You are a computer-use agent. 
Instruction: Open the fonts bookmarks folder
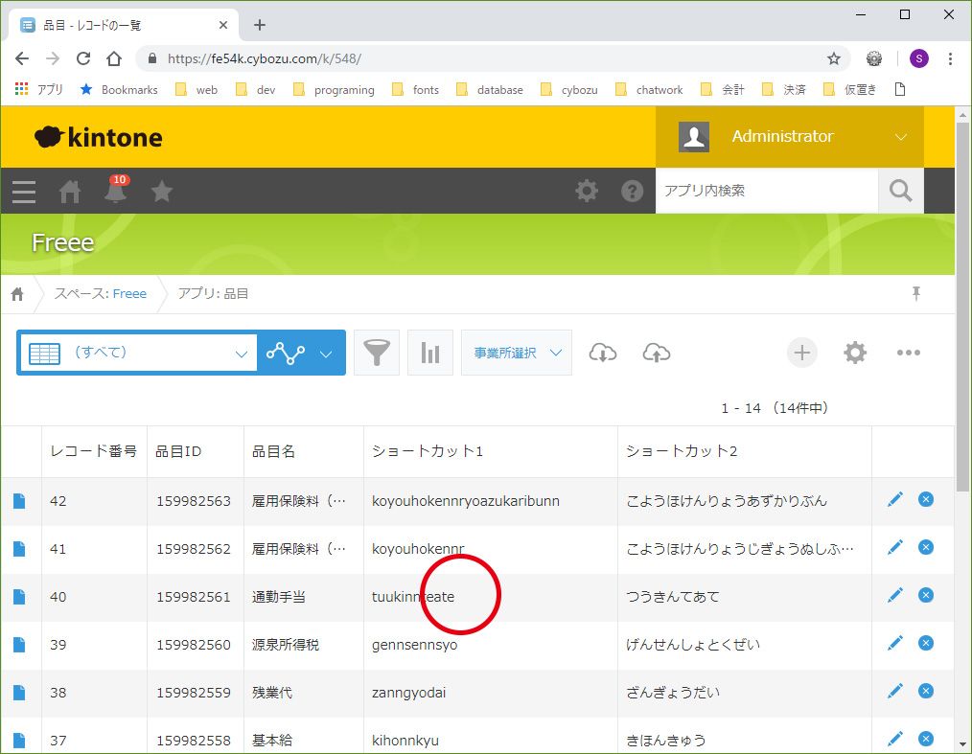pyautogui.click(x=415, y=90)
